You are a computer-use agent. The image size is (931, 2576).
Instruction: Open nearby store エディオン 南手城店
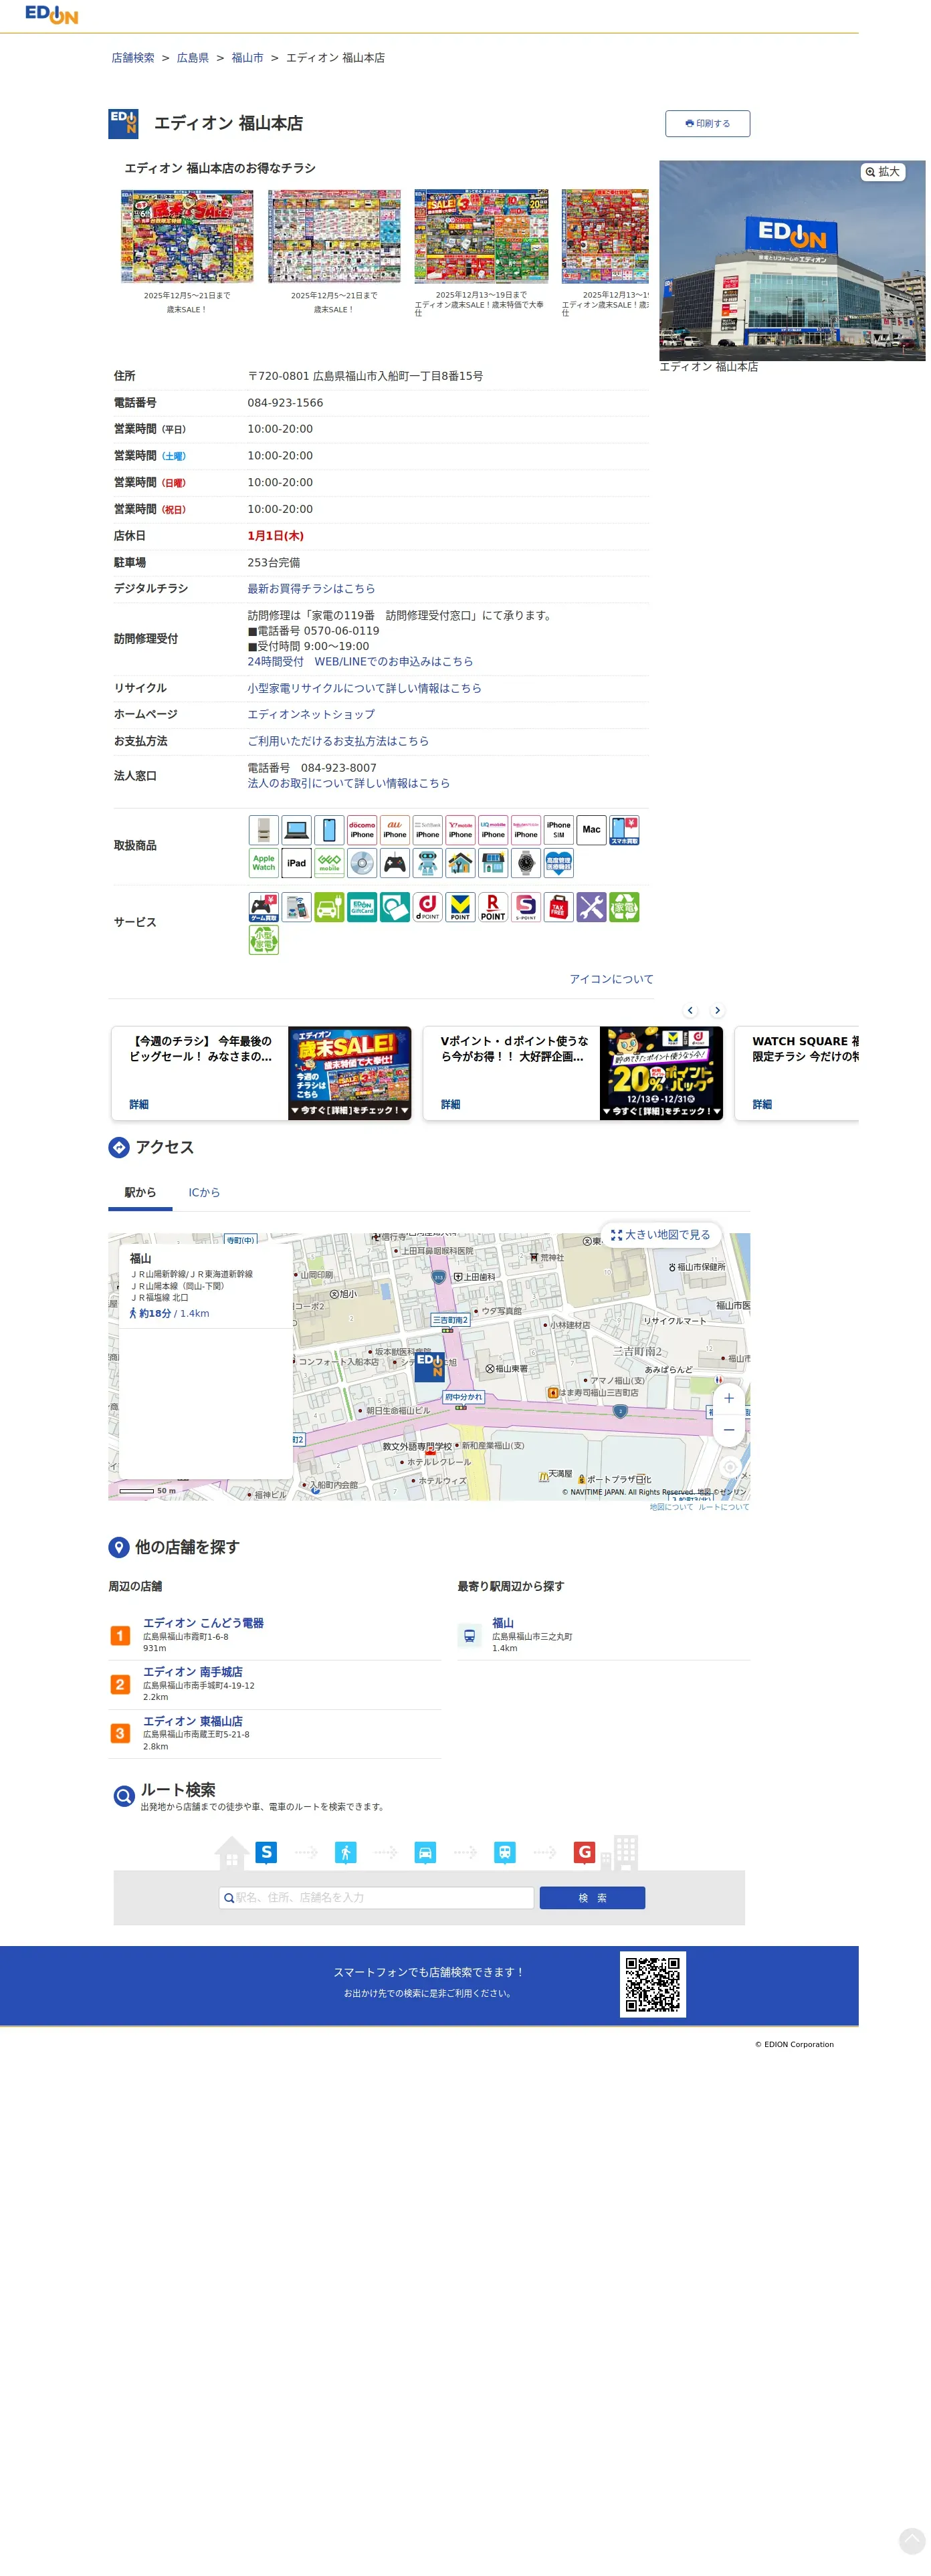(x=192, y=1672)
